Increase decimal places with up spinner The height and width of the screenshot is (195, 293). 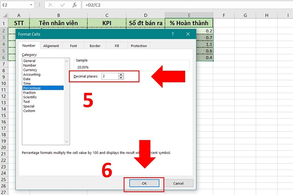[121, 74]
